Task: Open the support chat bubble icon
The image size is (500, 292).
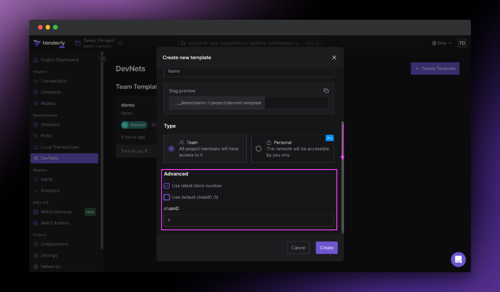Action: (x=458, y=259)
